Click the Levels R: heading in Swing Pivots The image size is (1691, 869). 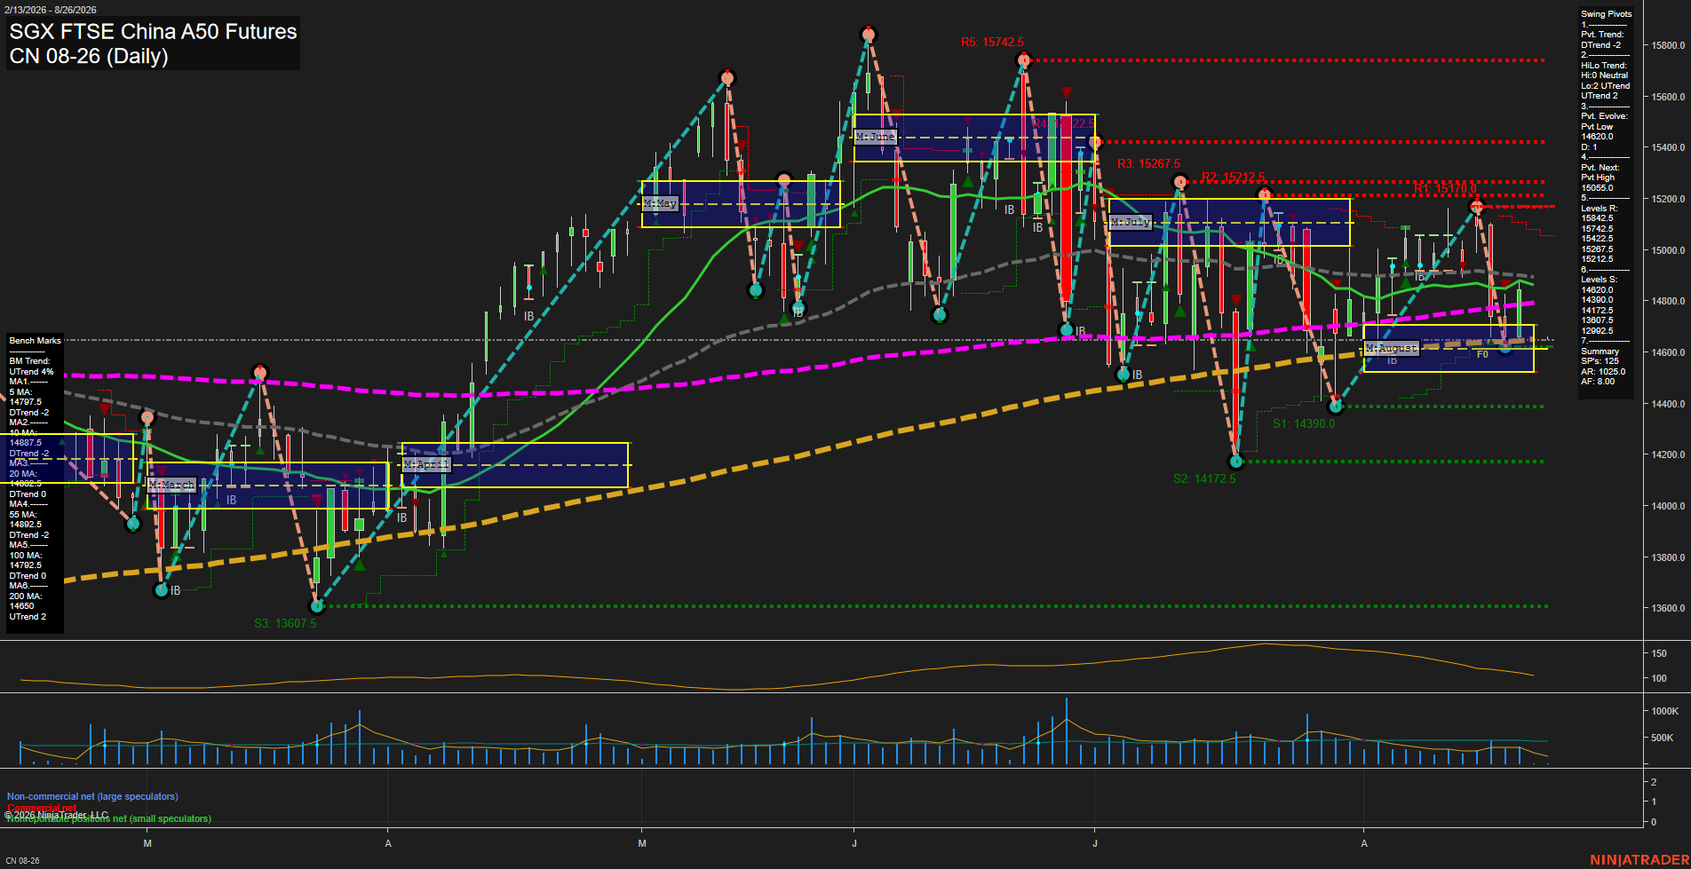(1599, 209)
